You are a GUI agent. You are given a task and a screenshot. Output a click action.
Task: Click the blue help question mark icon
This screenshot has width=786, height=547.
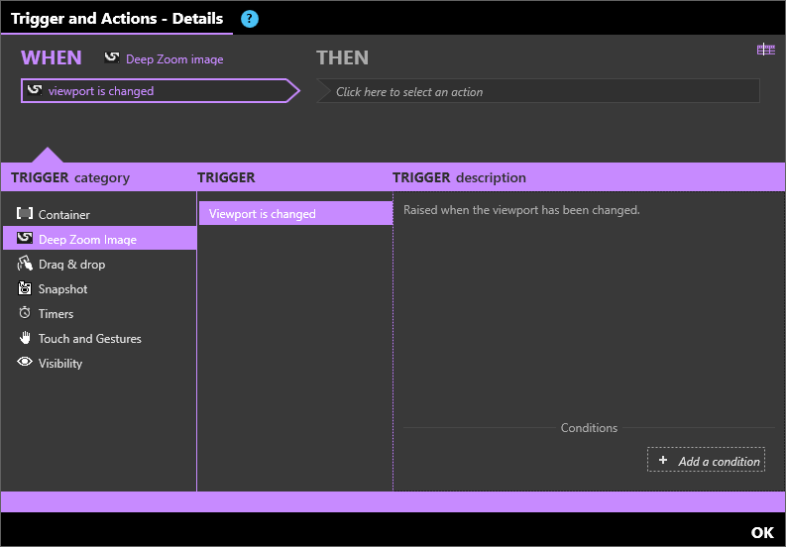250,19
